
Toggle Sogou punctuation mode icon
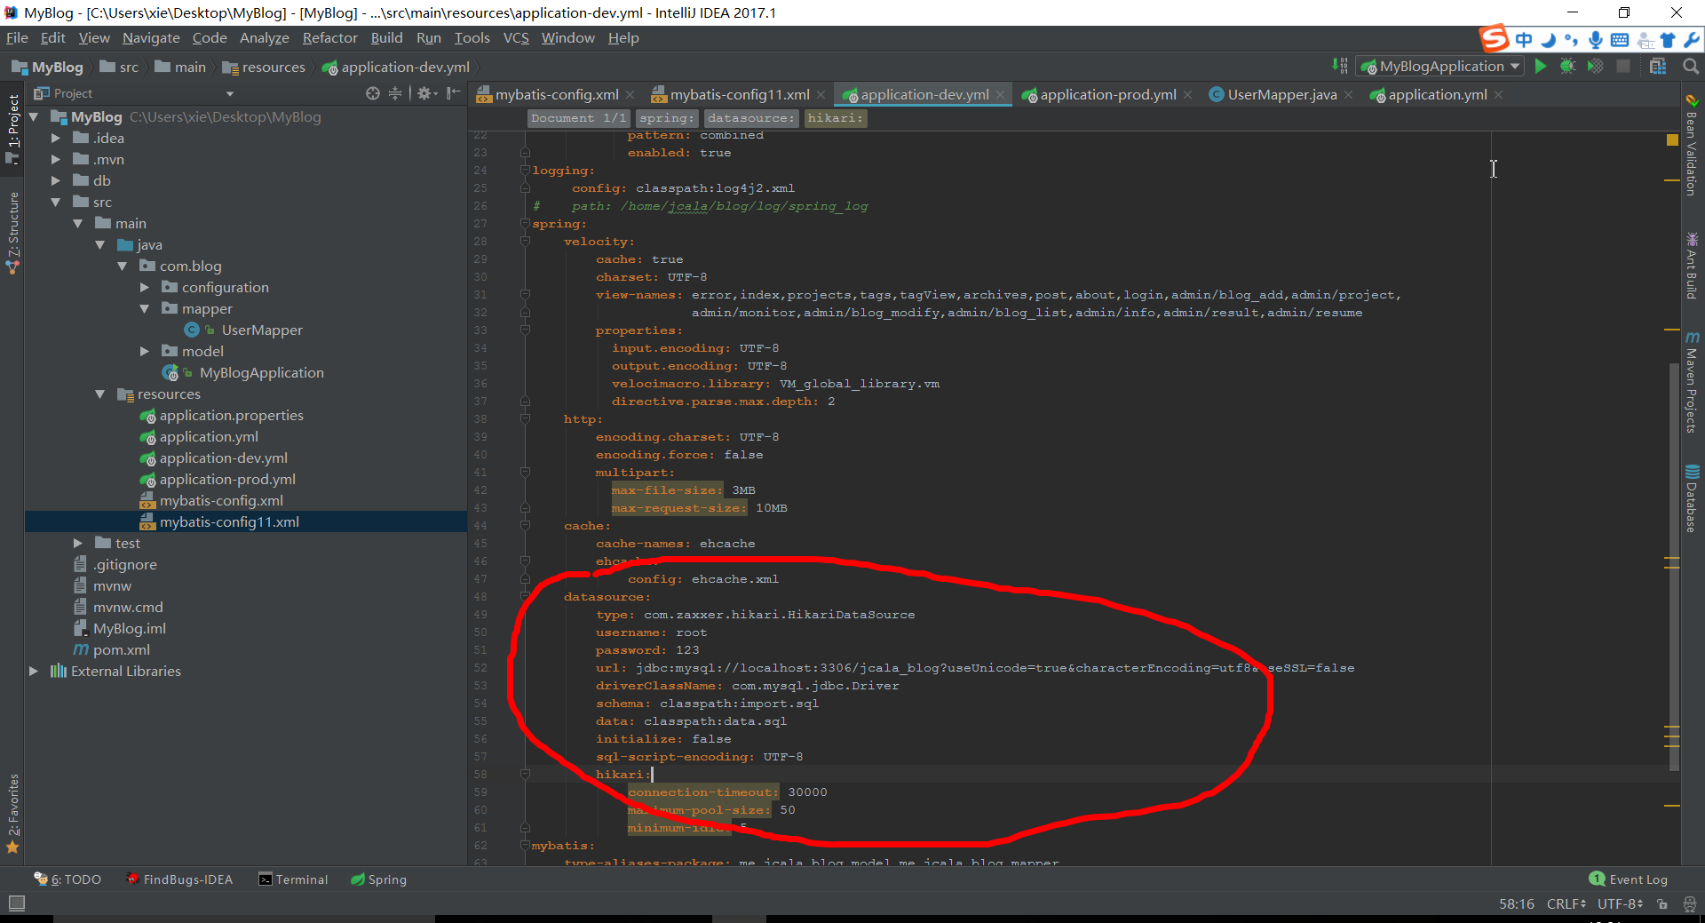[1572, 40]
